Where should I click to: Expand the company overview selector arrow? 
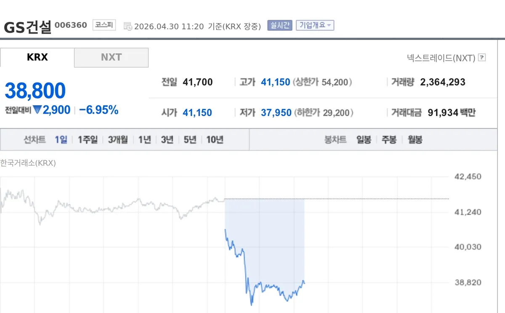pos(329,26)
